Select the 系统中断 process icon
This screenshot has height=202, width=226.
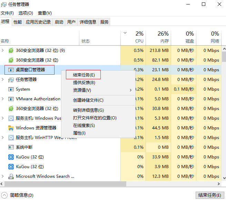11,147
